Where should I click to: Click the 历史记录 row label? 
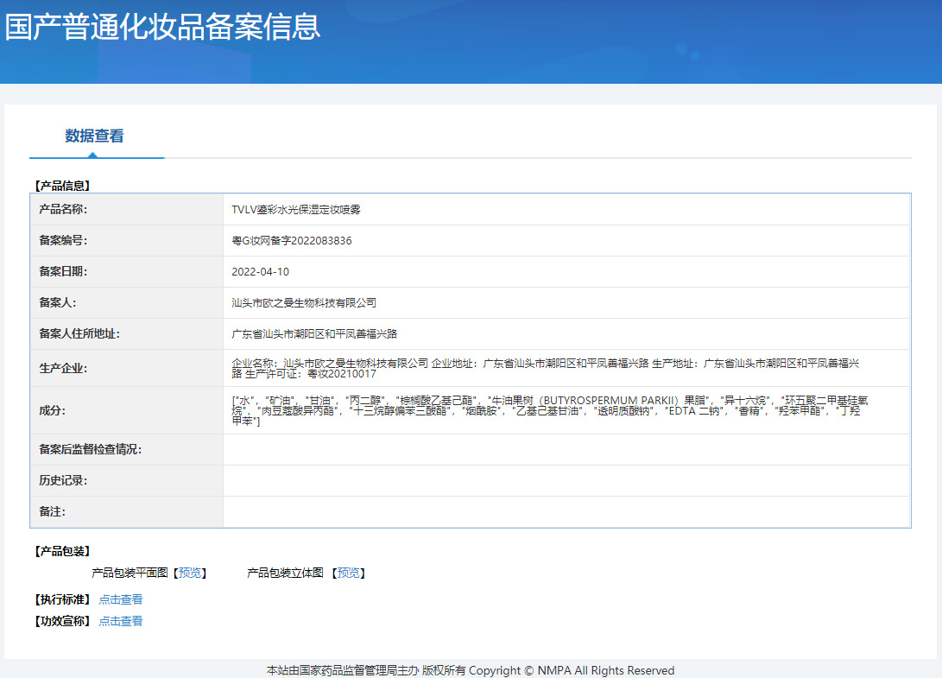click(63, 481)
